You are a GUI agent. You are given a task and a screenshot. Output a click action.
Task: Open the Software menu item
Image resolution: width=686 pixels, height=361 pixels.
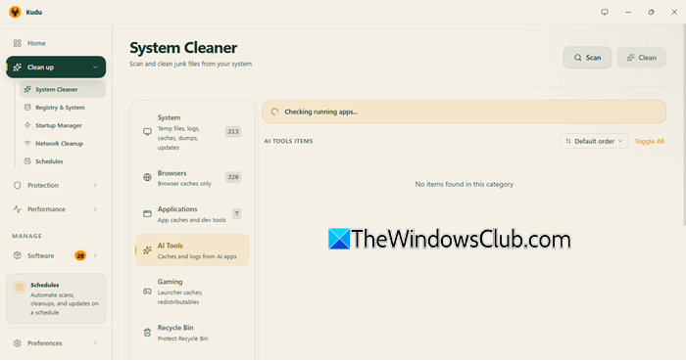click(56, 255)
